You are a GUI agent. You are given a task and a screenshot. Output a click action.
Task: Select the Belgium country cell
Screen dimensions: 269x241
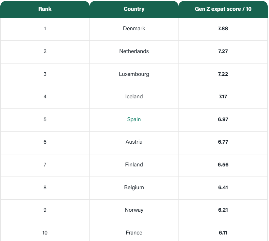(x=134, y=187)
